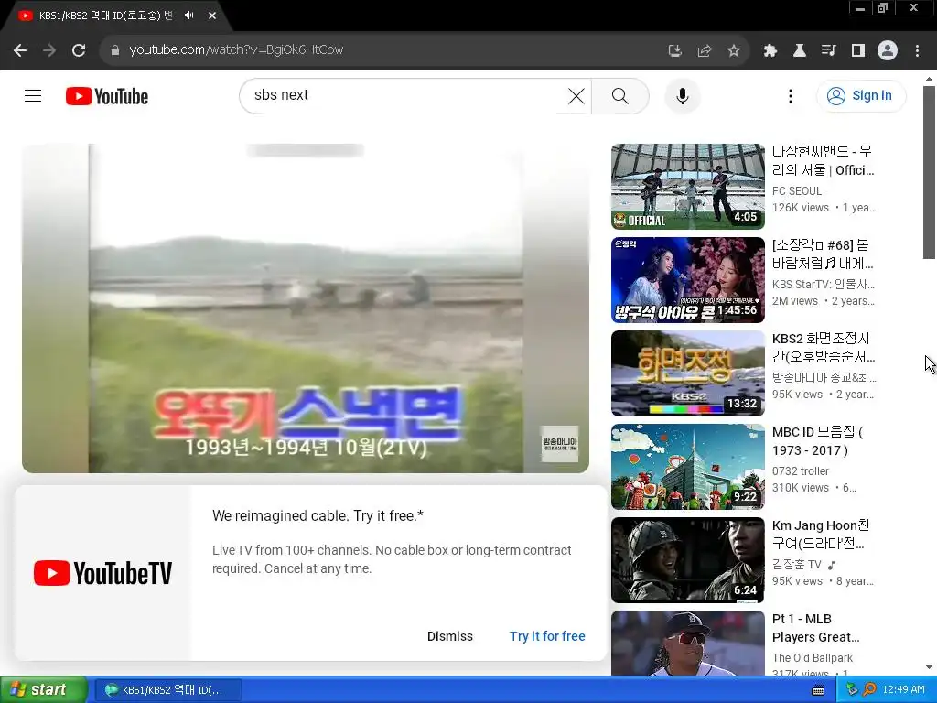This screenshot has height=703, width=937.
Task: View site info via the lock icon
Action: [114, 50]
